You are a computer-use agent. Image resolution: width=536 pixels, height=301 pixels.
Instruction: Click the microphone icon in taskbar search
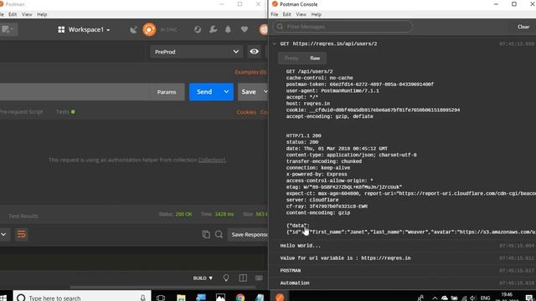click(x=143, y=298)
